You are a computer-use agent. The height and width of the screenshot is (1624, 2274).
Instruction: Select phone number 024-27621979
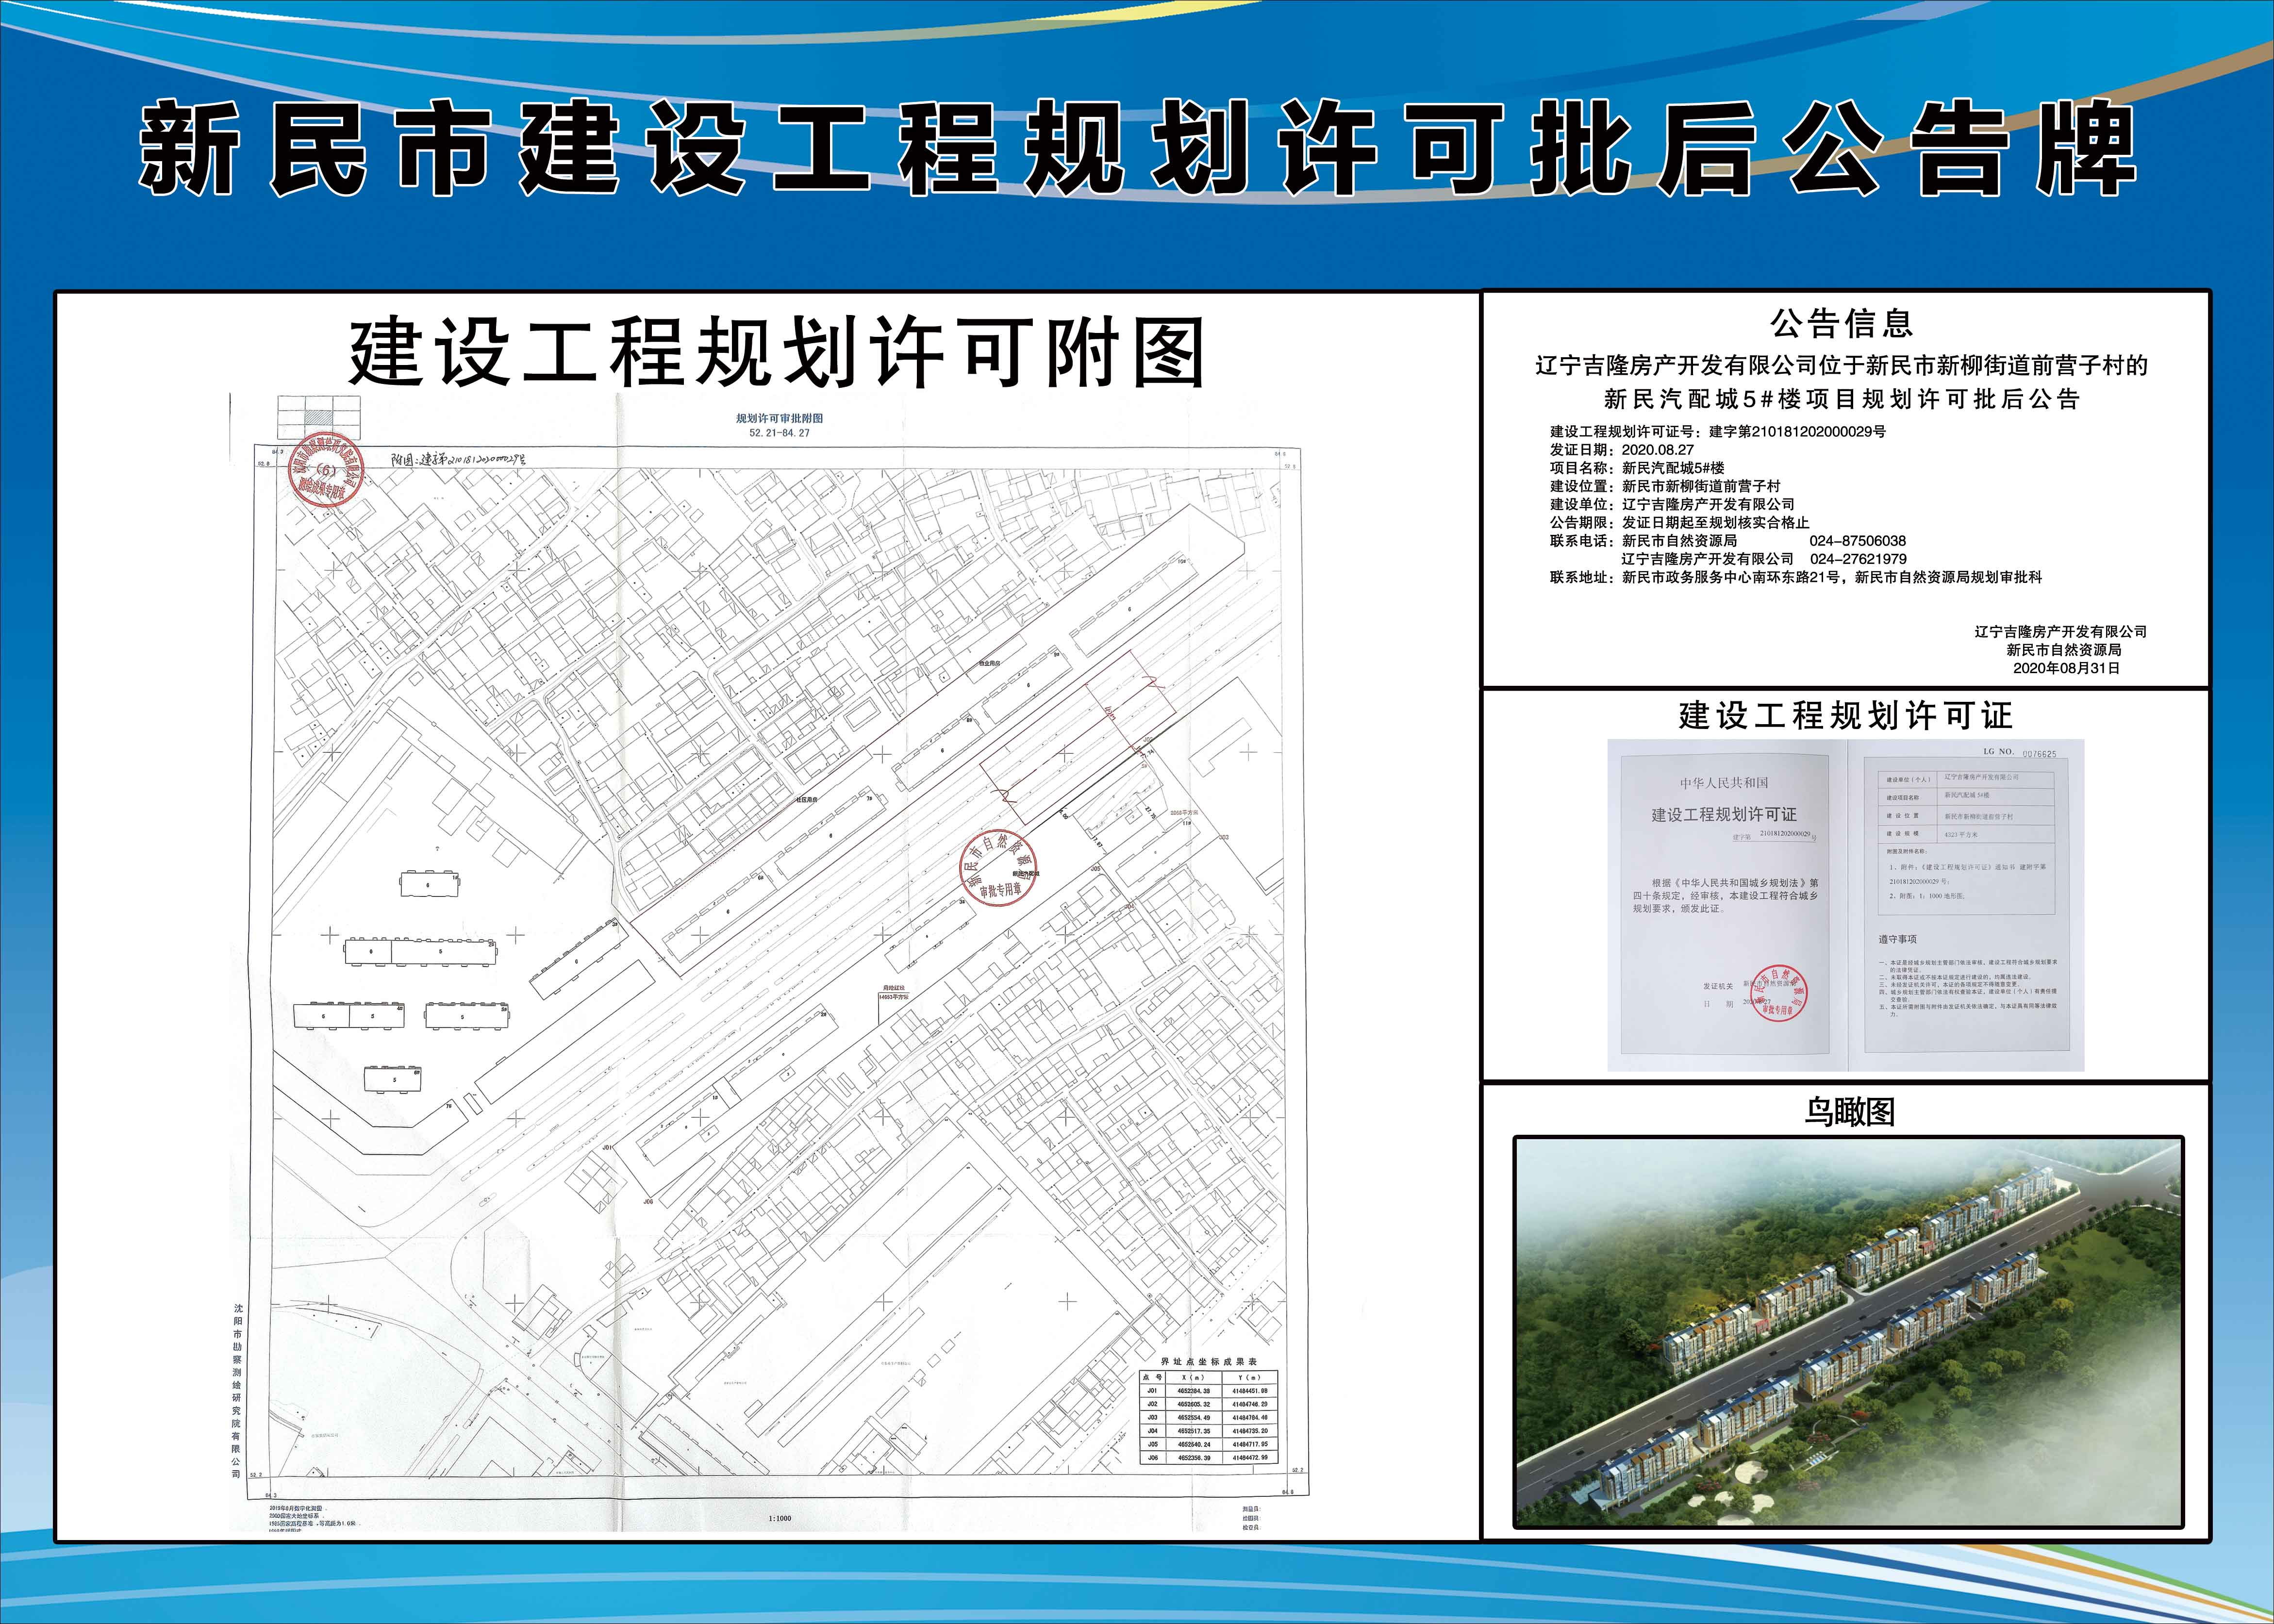1858,559
